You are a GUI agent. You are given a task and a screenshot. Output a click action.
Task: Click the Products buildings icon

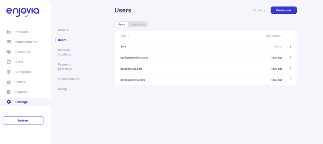(9, 32)
